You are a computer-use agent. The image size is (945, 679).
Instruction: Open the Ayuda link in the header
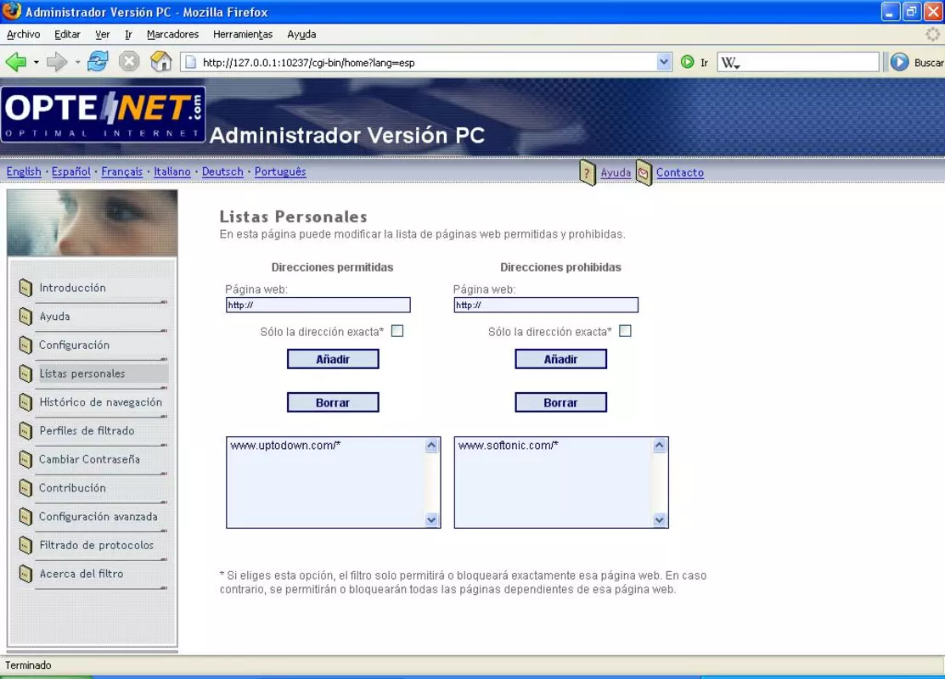[616, 172]
